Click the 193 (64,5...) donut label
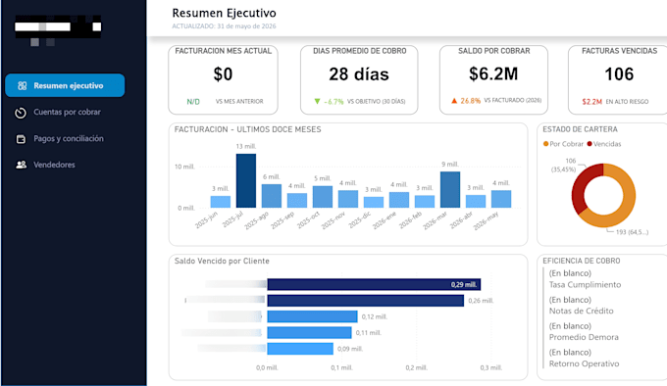 tap(632, 232)
